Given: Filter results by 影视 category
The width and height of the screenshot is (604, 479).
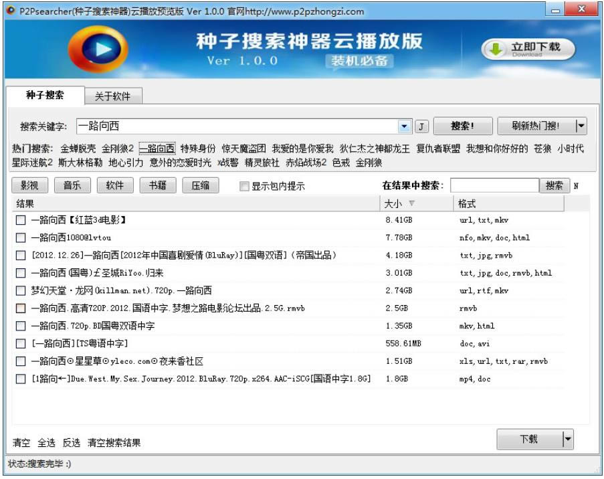Looking at the screenshot, I should pos(29,185).
